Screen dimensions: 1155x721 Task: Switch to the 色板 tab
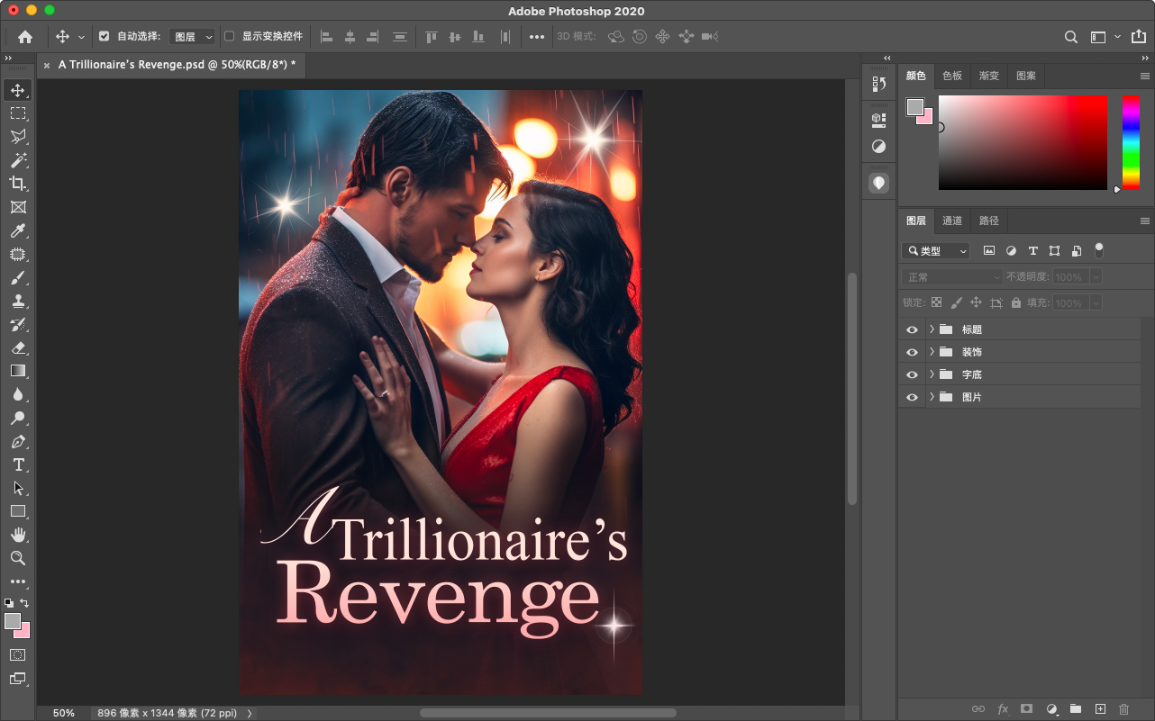[x=952, y=76]
